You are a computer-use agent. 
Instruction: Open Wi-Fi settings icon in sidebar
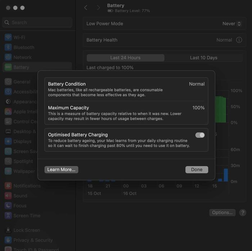(8, 37)
